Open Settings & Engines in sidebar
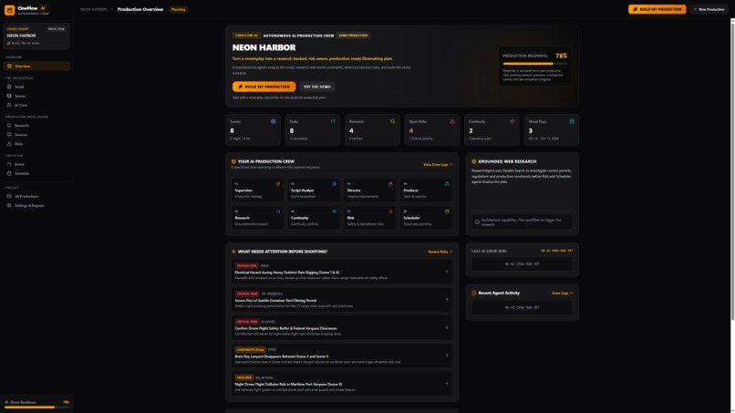This screenshot has width=735, height=413. click(36, 205)
